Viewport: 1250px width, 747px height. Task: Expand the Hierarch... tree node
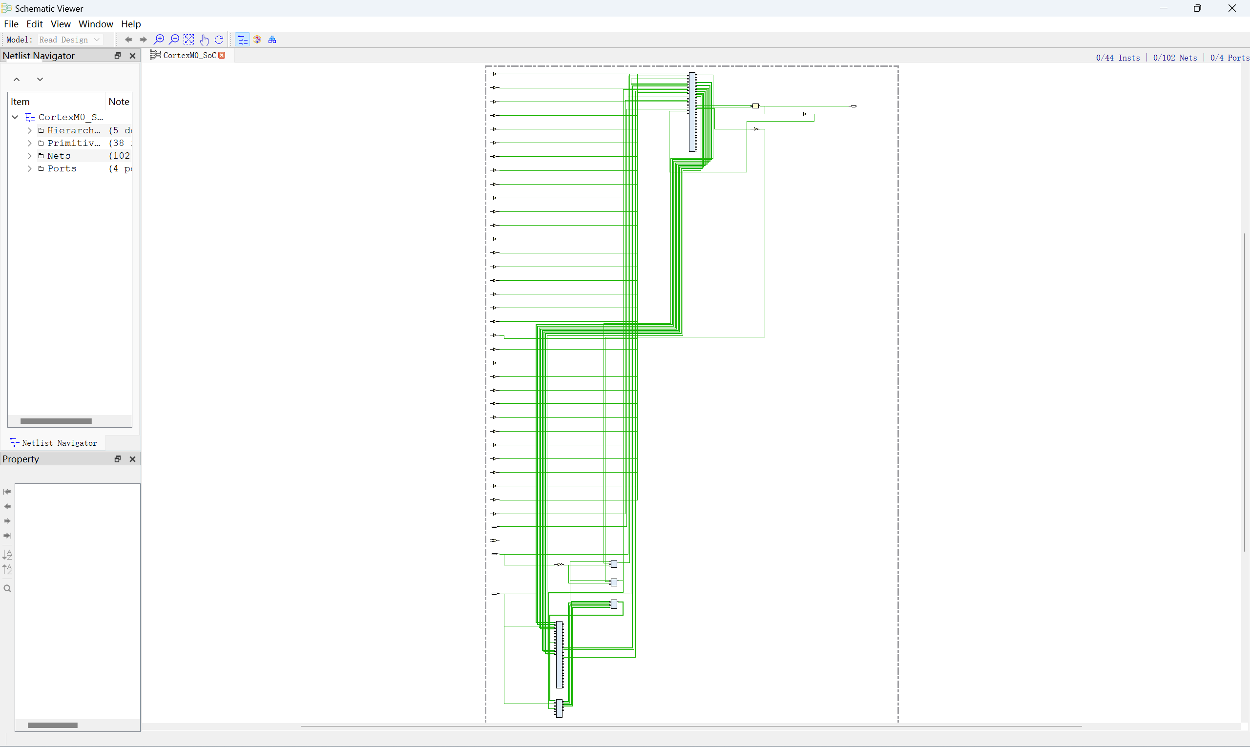click(x=30, y=130)
